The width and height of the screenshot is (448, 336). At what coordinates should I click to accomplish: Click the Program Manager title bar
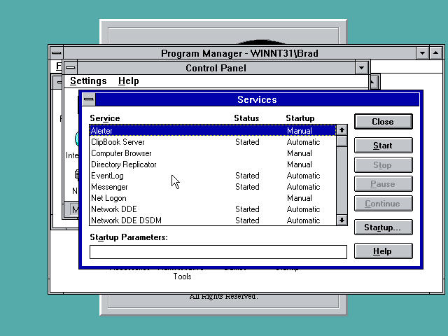pyautogui.click(x=239, y=53)
